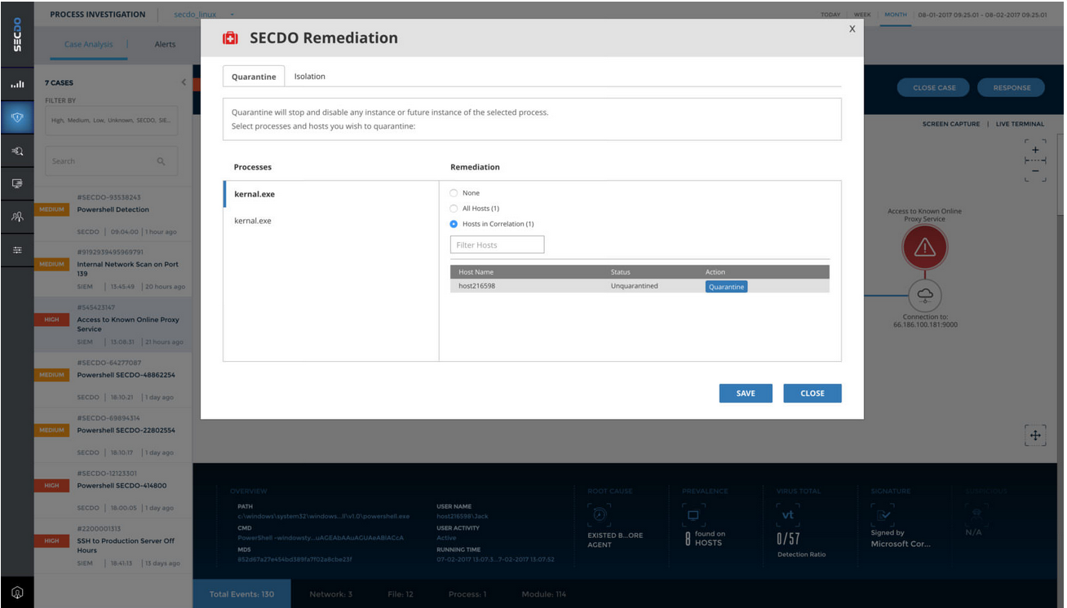Open Powershell SECDO-22802554 case
This screenshot has height=608, width=1067.
click(x=113, y=435)
